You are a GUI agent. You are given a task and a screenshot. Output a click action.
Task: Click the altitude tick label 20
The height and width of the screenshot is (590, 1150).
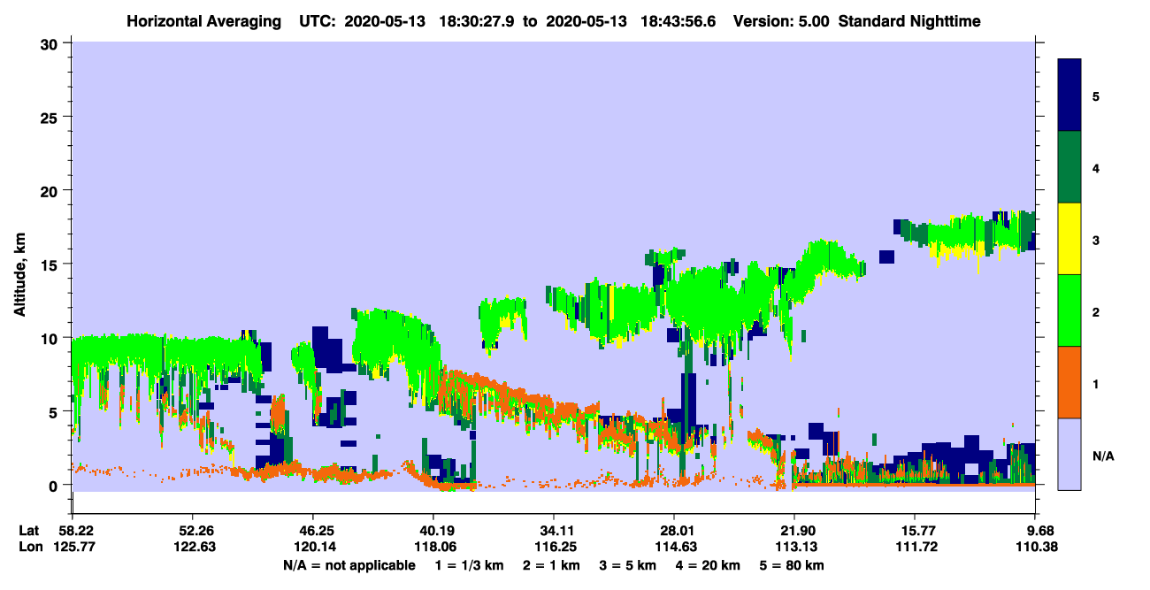[51, 190]
